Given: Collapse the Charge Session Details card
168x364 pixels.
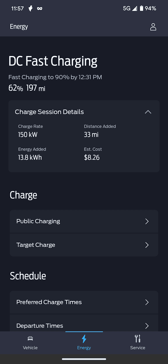Looking at the screenshot, I should click(148, 112).
